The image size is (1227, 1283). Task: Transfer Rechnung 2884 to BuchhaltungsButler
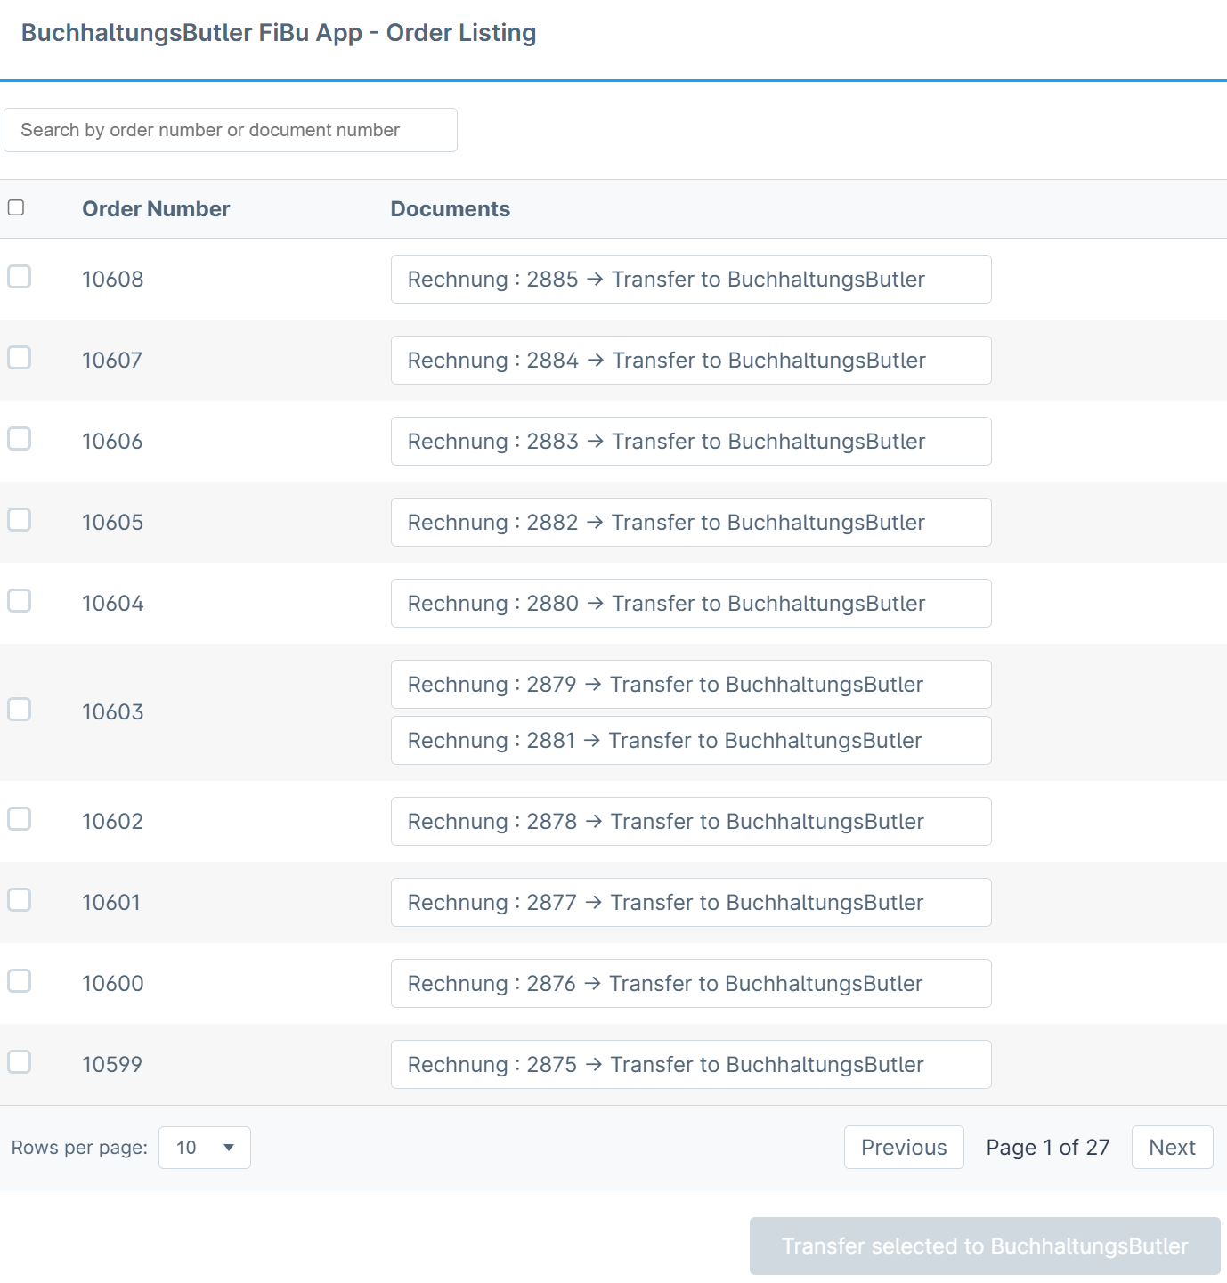(x=691, y=361)
